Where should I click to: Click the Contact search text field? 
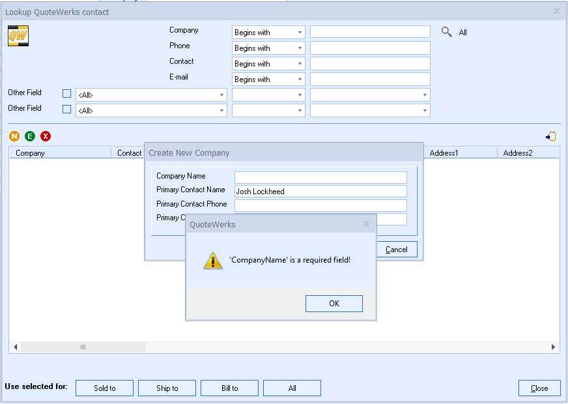[x=370, y=63]
